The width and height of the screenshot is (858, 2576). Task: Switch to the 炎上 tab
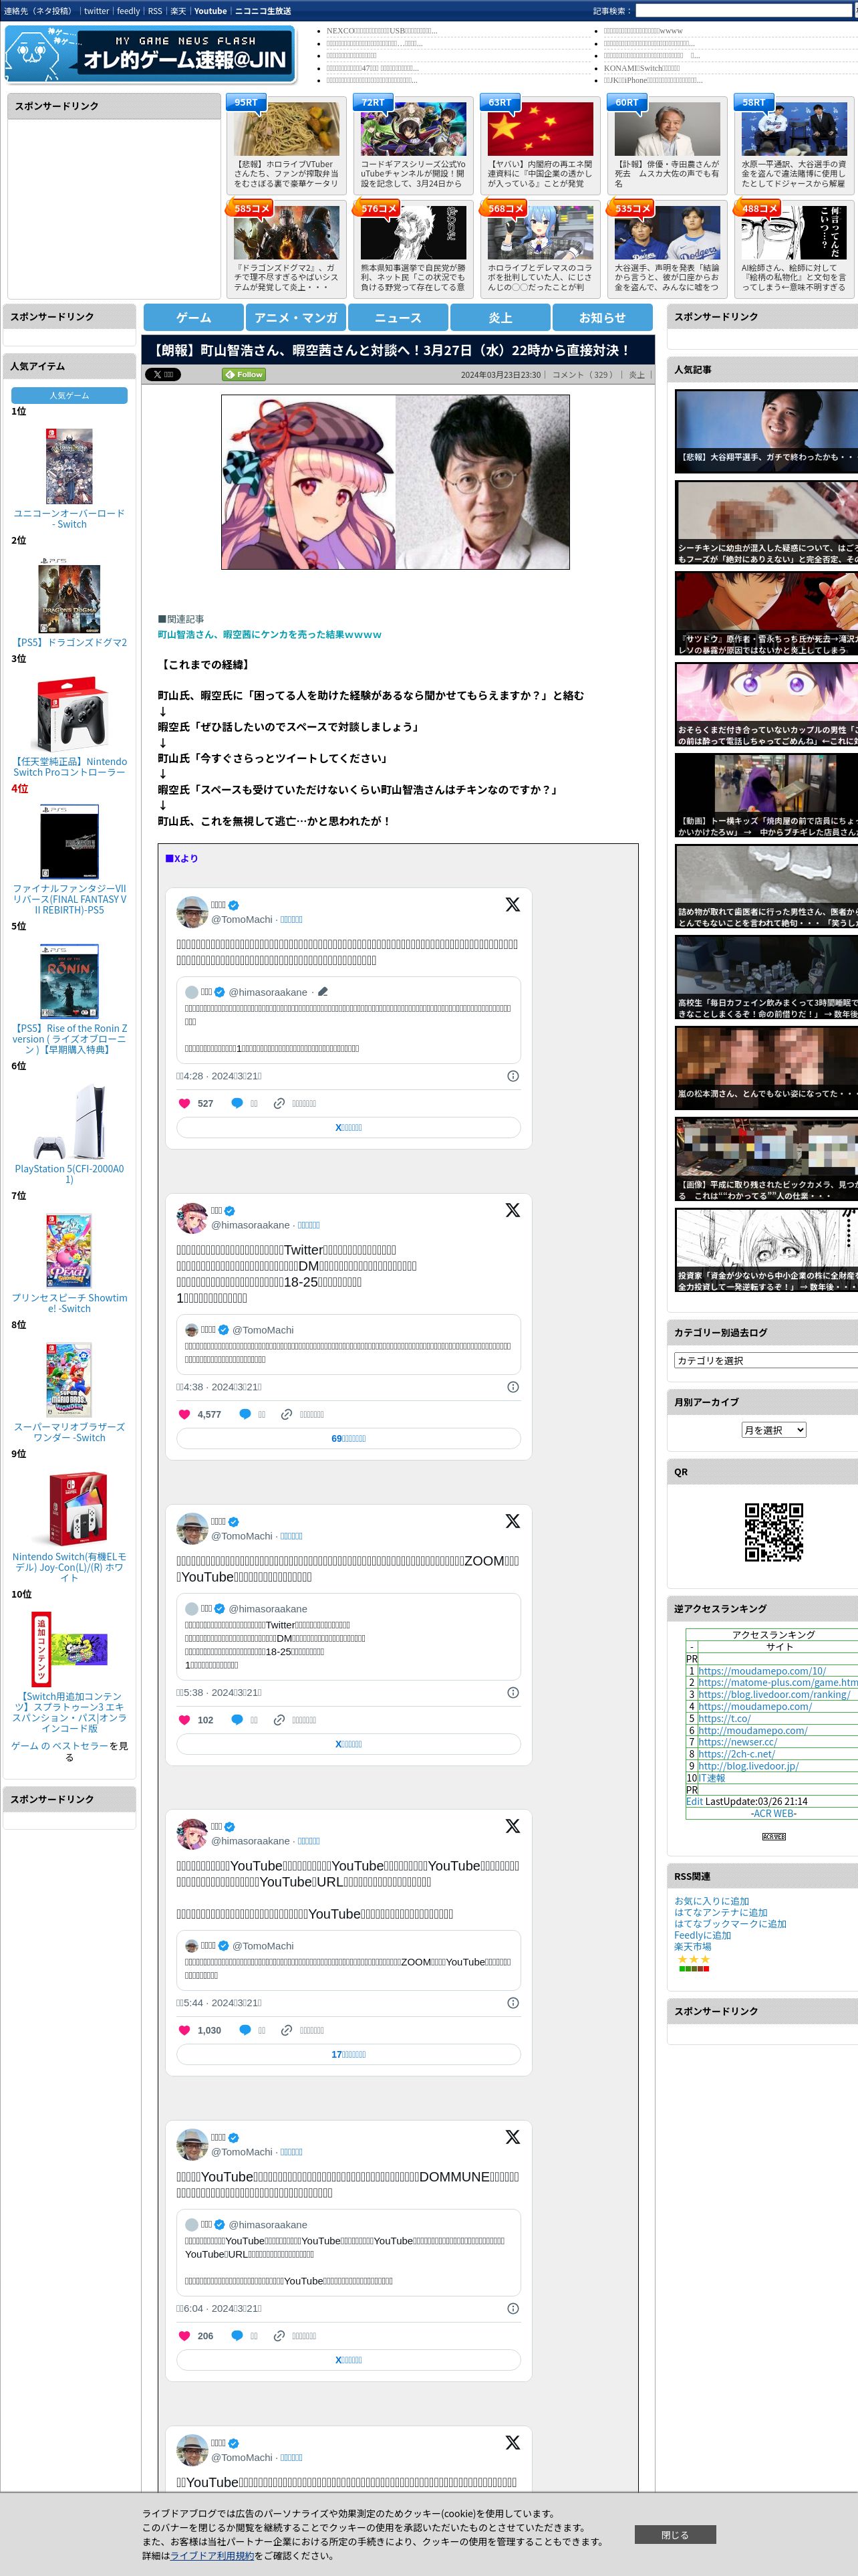point(500,317)
